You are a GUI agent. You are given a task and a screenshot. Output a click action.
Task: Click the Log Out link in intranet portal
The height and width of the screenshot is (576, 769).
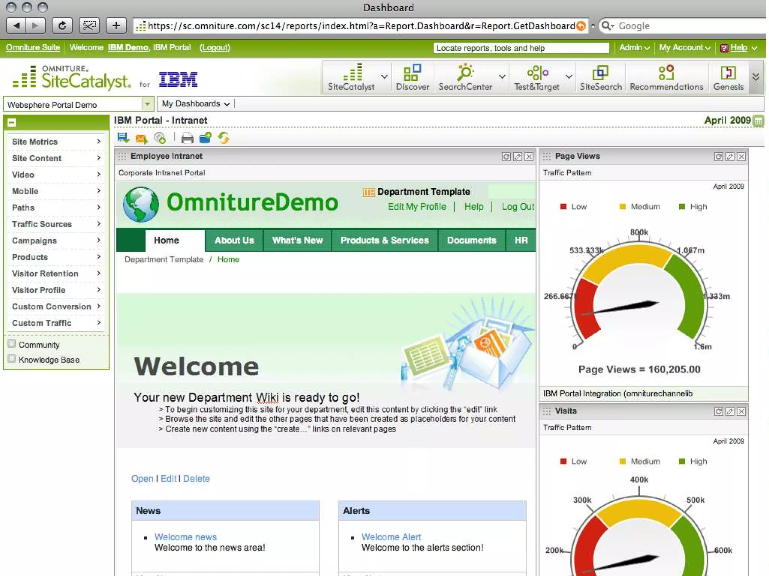[x=518, y=207]
